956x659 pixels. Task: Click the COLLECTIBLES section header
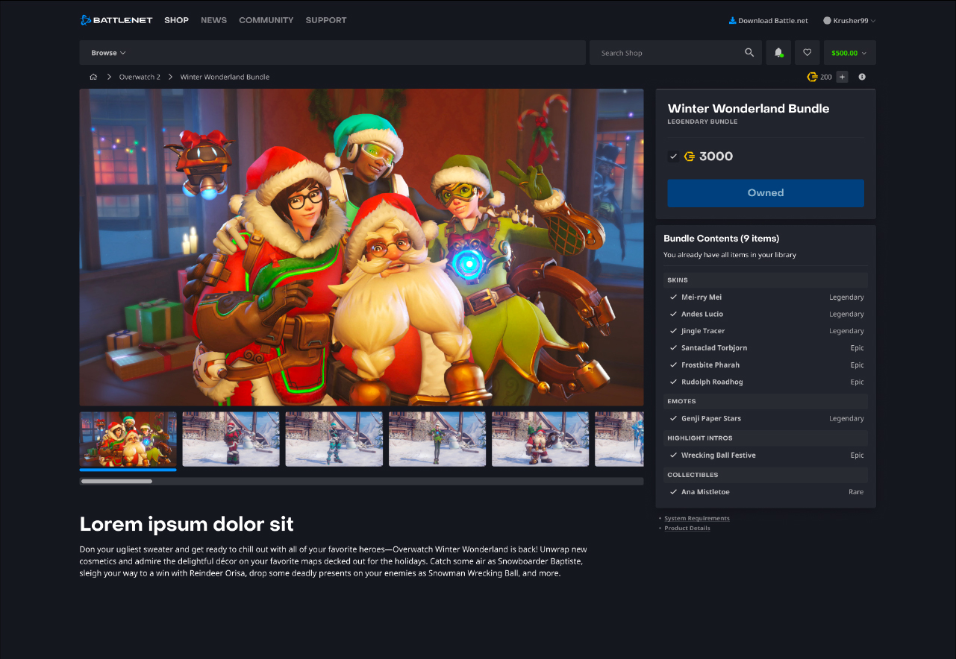pos(766,475)
